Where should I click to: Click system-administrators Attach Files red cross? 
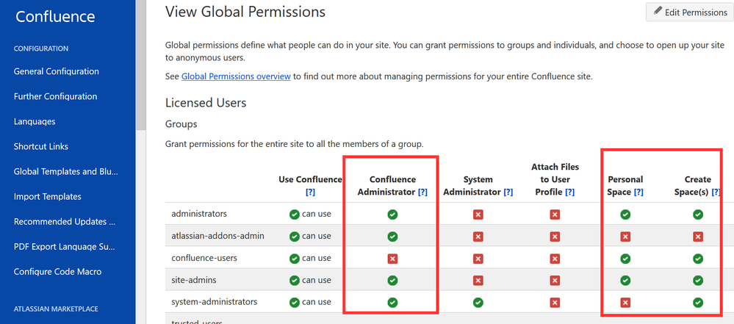click(x=555, y=303)
